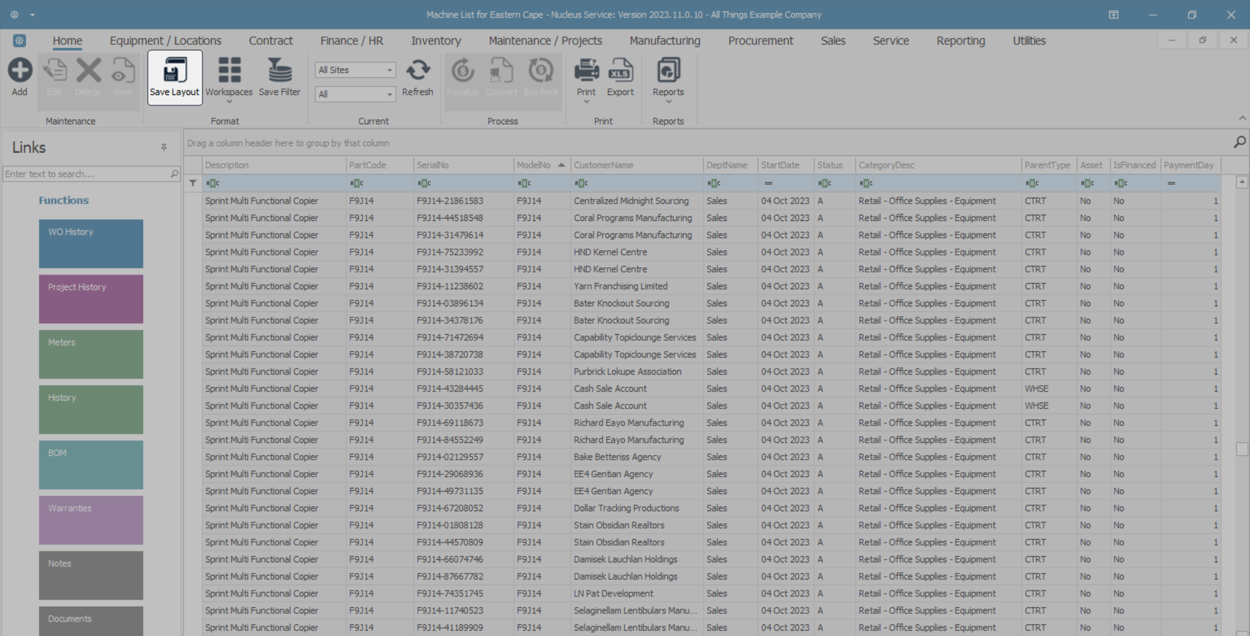Click the vertical scrollbar up arrow
1250x636 pixels.
coord(1242,183)
